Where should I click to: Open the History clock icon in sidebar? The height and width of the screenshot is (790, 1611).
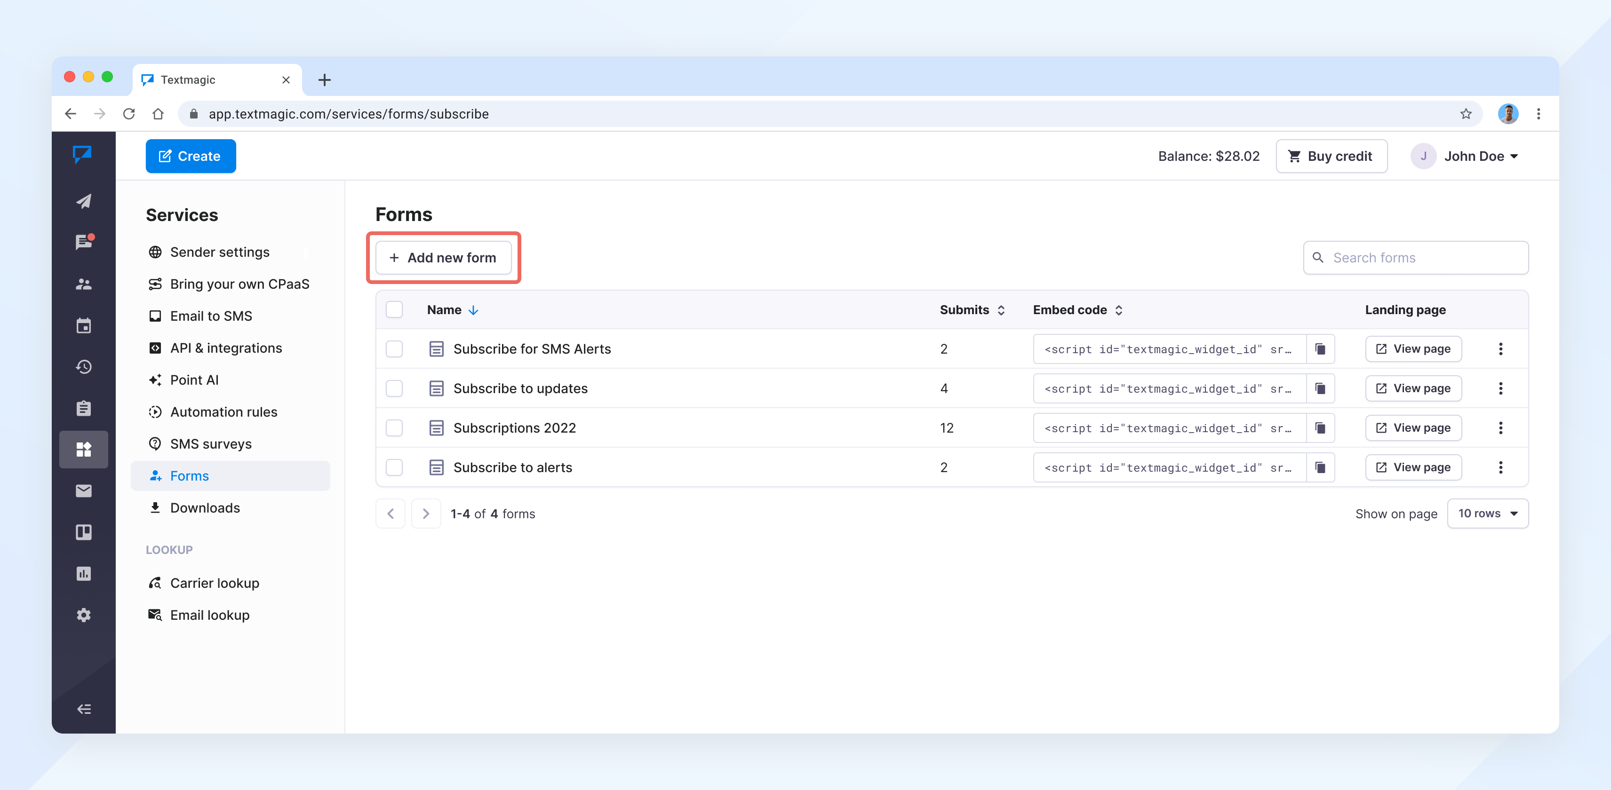point(84,367)
